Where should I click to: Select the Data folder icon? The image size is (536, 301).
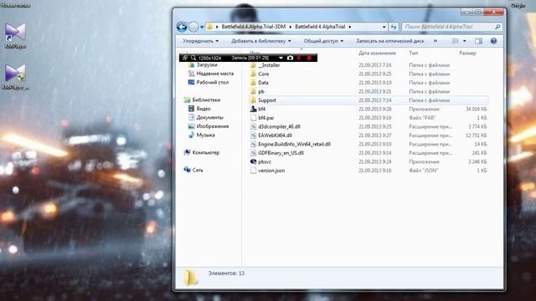pyautogui.click(x=253, y=83)
